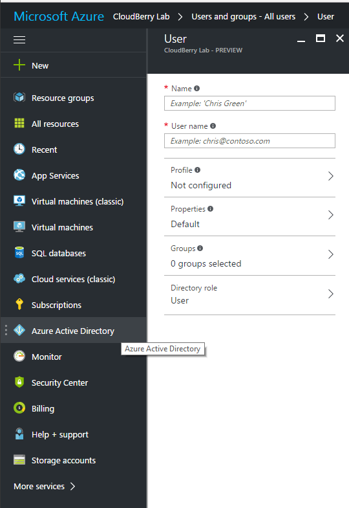Expand the Properties section chevron
349x508 pixels.
click(330, 215)
